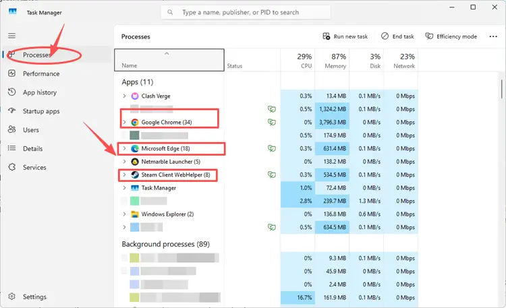
Task: Expand Steam Client WebHelper (8) group
Action: [124, 175]
